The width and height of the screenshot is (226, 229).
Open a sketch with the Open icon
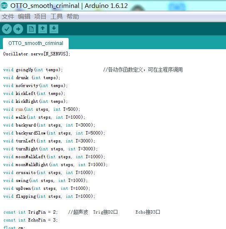pyautogui.click(x=42, y=29)
